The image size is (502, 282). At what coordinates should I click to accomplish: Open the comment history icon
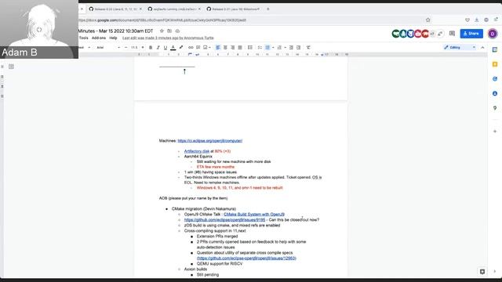point(452,34)
